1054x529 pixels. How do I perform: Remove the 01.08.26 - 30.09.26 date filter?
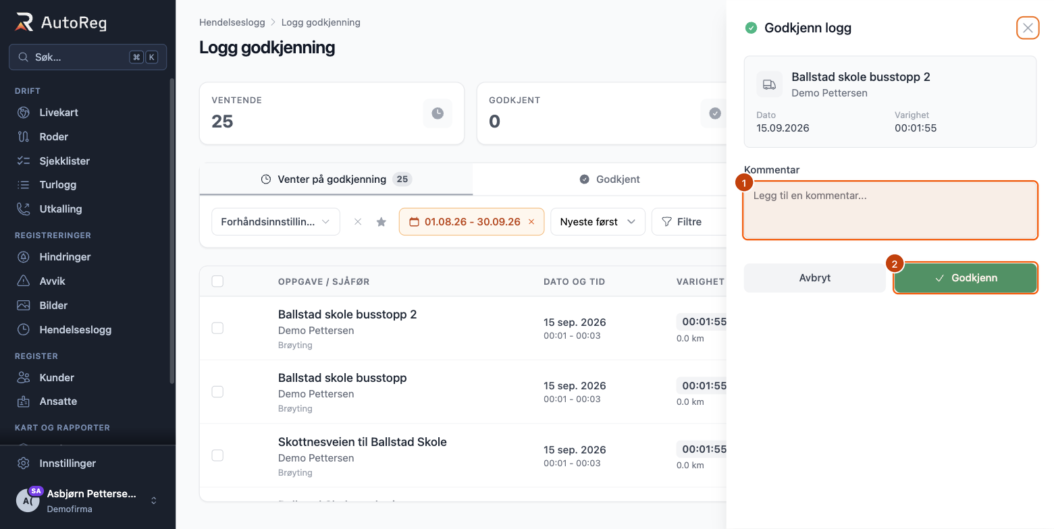click(x=531, y=221)
